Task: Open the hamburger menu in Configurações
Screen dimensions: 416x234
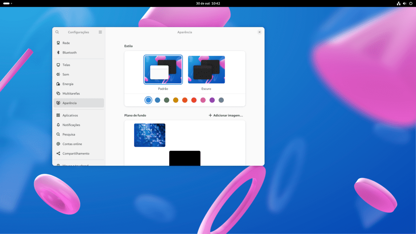Action: tap(100, 32)
